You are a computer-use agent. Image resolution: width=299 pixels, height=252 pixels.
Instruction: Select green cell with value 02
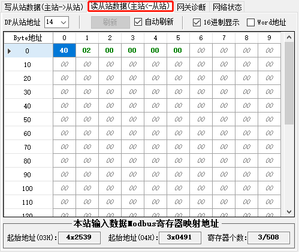[x=87, y=50]
